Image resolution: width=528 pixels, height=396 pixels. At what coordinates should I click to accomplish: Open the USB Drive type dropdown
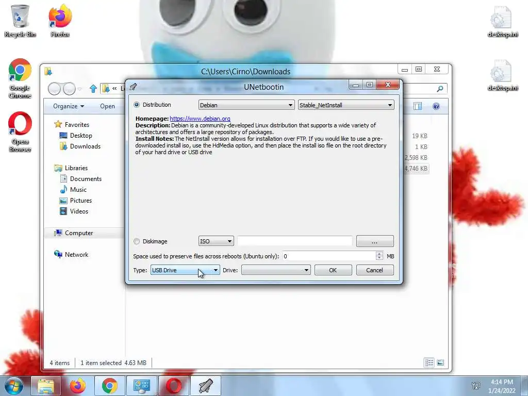click(185, 270)
